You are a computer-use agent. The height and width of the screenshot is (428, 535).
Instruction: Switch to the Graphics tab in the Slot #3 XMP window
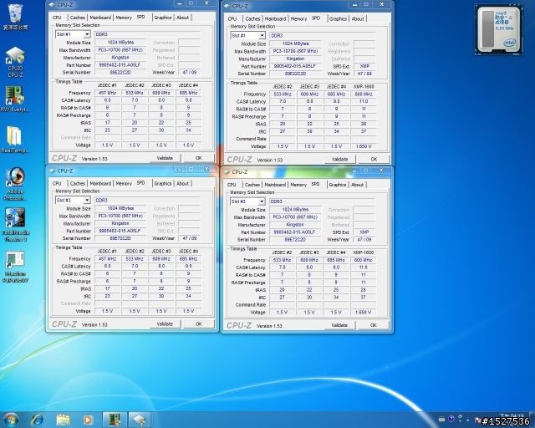point(338,185)
